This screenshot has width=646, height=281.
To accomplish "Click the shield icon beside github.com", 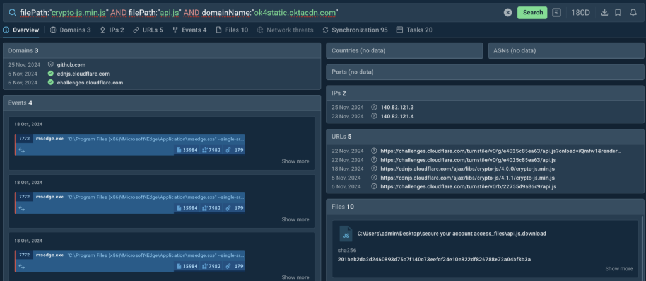I will (x=50, y=65).
